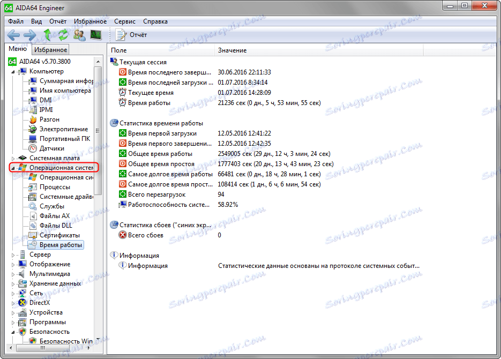Click the Значение column header
Screen dimensions: 501x359
click(x=319, y=50)
